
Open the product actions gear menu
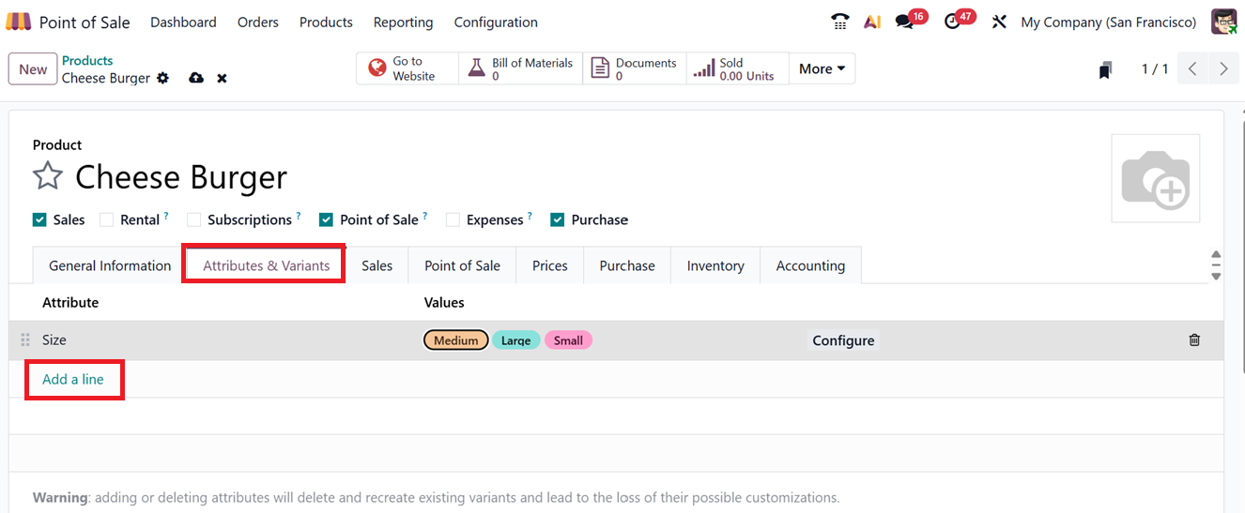point(163,79)
